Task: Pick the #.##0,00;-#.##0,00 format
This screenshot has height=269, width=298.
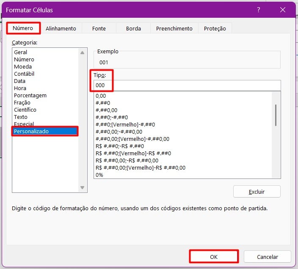Action: pos(183,132)
